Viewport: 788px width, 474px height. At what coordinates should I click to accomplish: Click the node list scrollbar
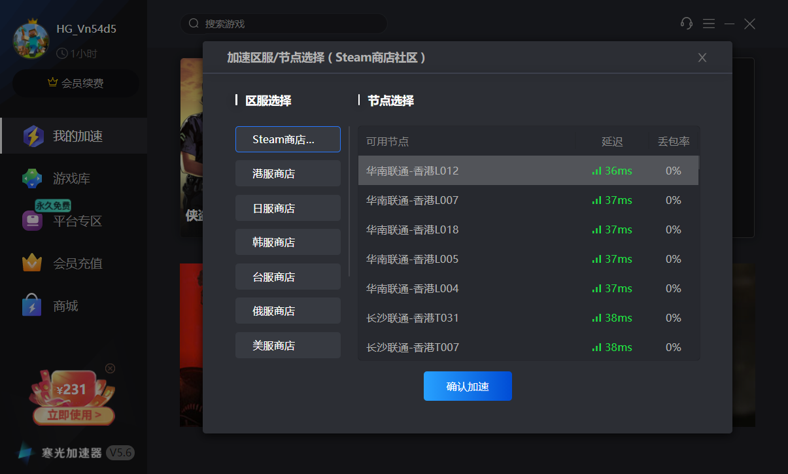point(699,163)
